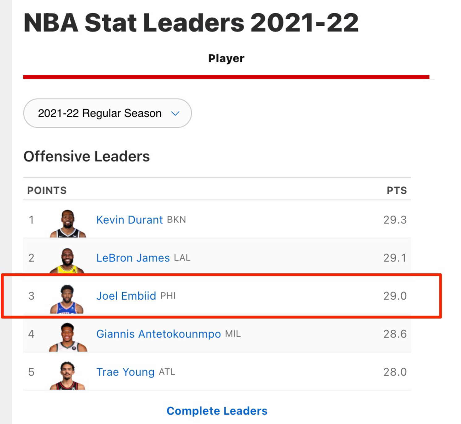Click the PTS column header

tap(397, 190)
